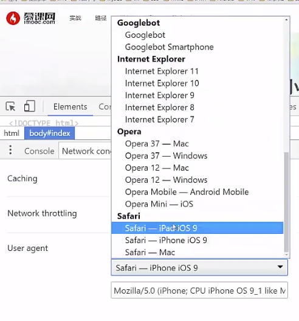The image size is (299, 321).
Task: Click the html breadcrumb item
Action: 12,133
